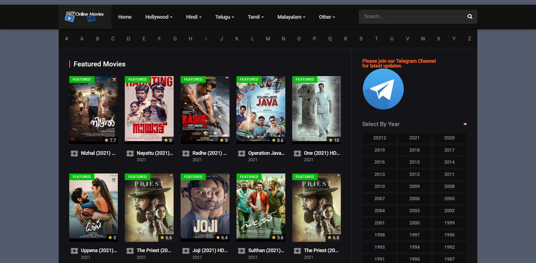This screenshot has height=263, width=536.
Task: Expand the Other menu
Action: click(327, 17)
